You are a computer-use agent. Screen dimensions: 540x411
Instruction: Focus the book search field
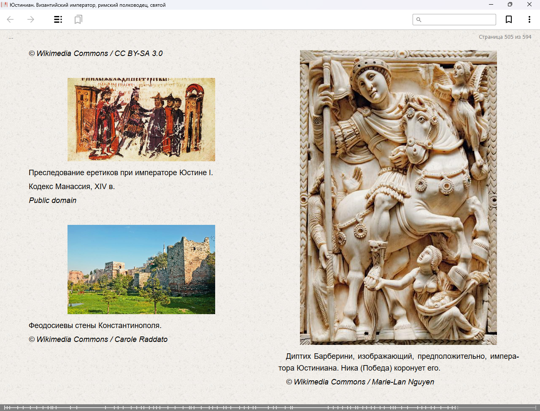coord(458,20)
